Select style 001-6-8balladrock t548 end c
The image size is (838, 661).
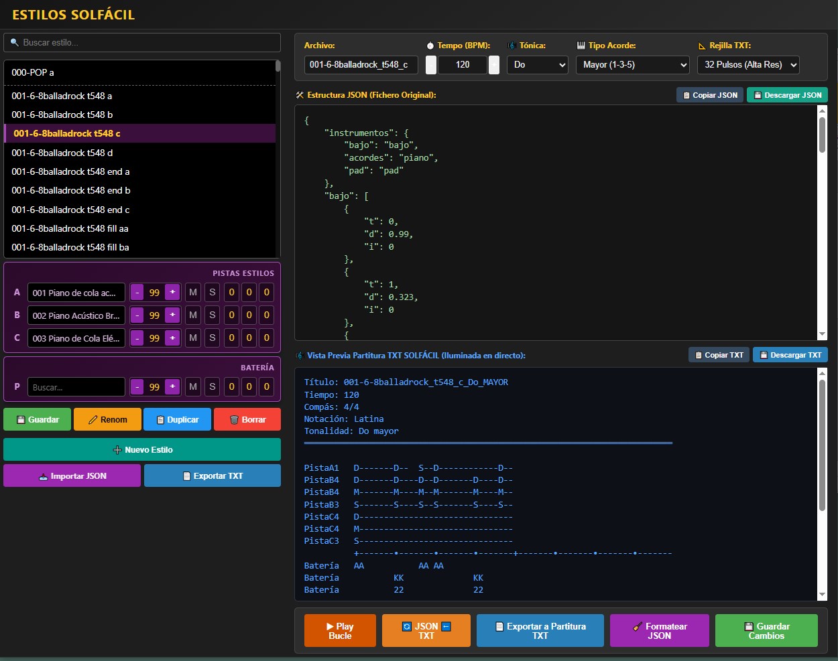click(139, 210)
